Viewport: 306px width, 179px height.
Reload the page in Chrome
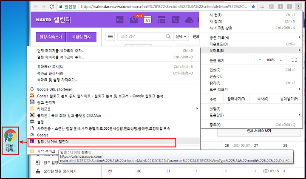[51, 6]
